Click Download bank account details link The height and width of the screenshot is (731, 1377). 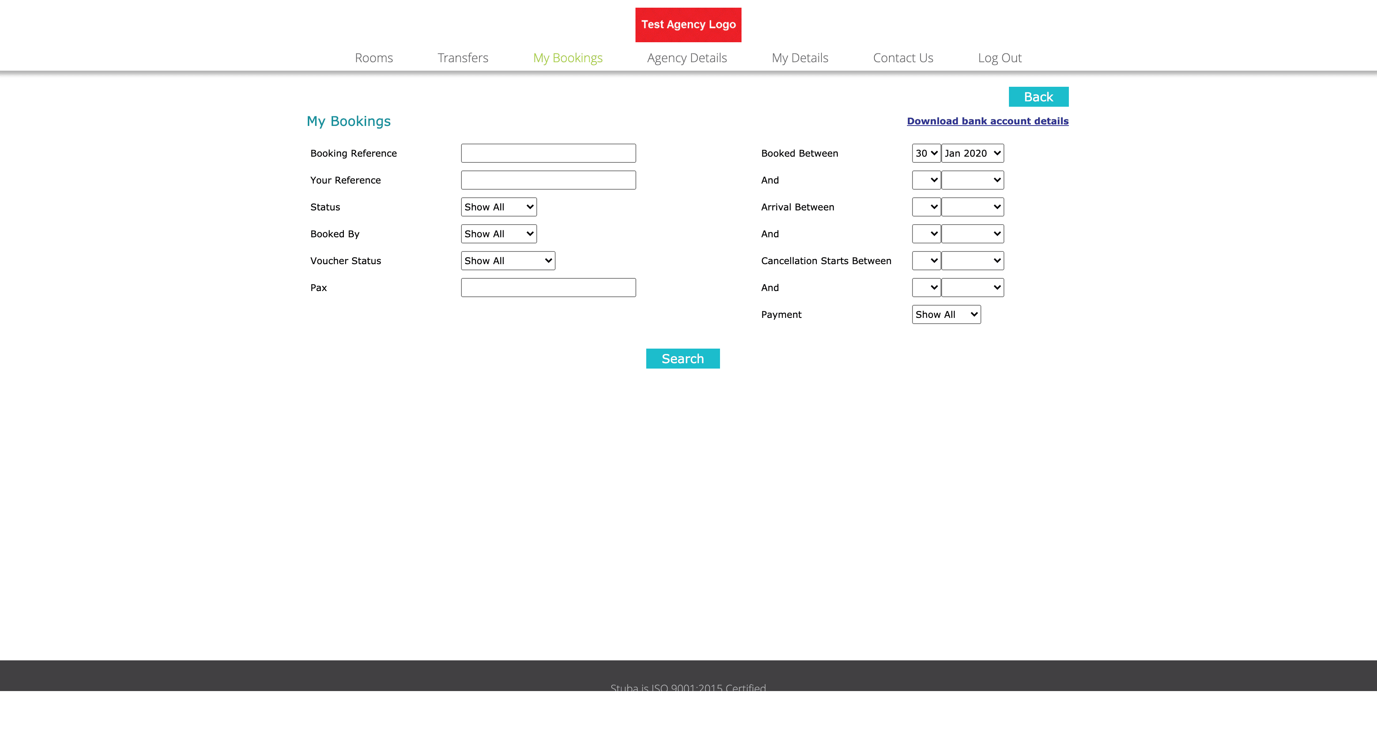tap(987, 121)
